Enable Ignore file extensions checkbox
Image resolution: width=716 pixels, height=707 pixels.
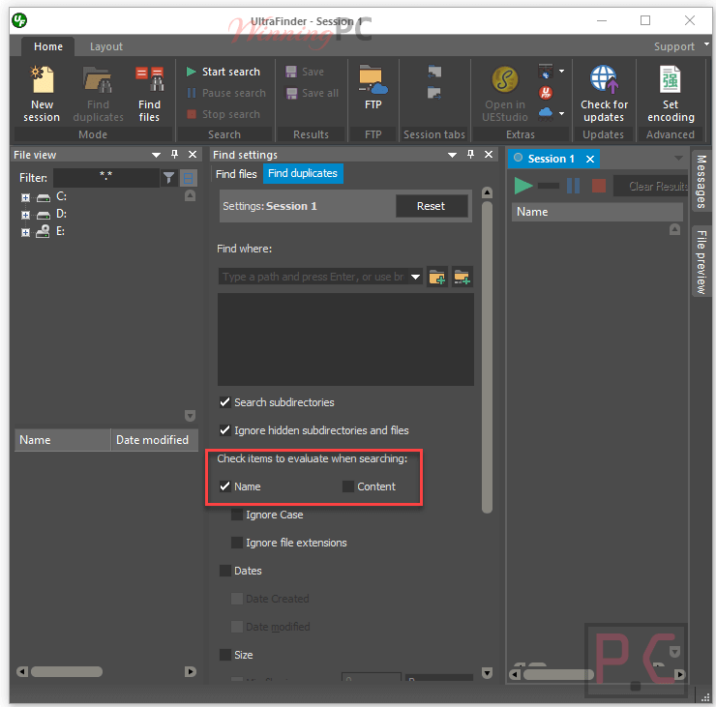(236, 543)
